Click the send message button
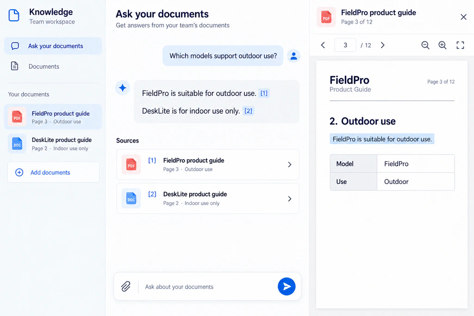 coord(287,286)
